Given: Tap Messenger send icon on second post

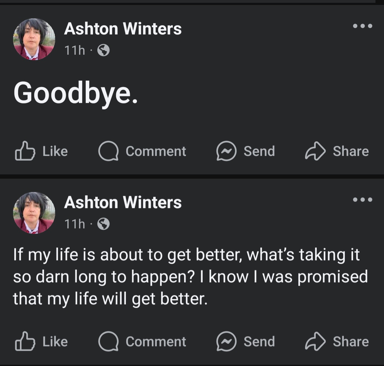Looking at the screenshot, I should point(226,341).
